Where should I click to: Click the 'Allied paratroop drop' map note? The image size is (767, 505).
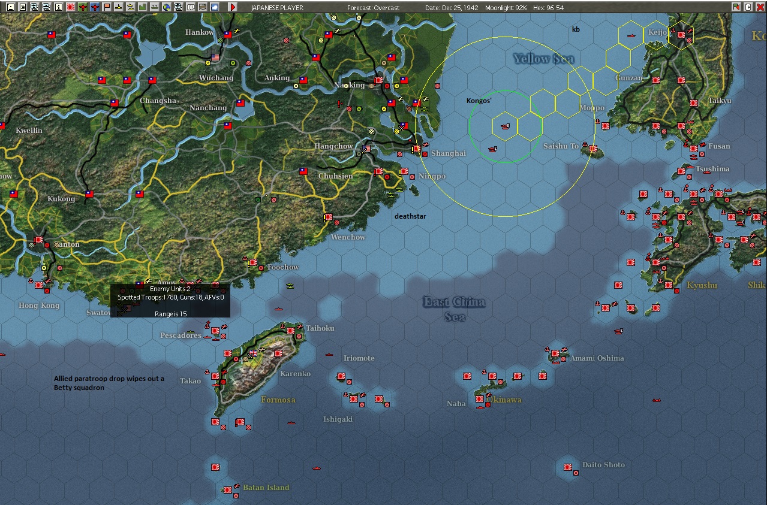click(109, 383)
